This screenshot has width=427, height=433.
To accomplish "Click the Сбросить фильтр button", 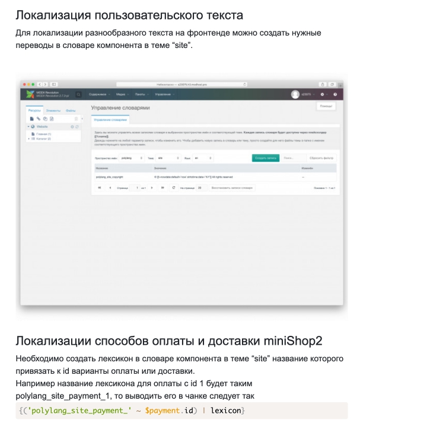I will click(x=321, y=158).
